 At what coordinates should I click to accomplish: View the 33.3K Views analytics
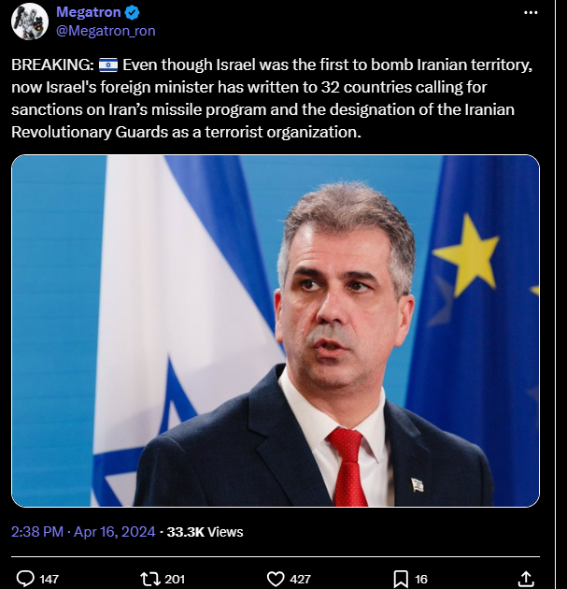coord(205,532)
